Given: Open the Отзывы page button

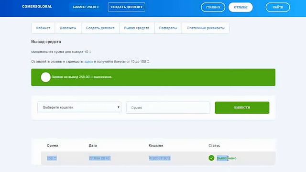Looking at the screenshot, I should point(240,7).
